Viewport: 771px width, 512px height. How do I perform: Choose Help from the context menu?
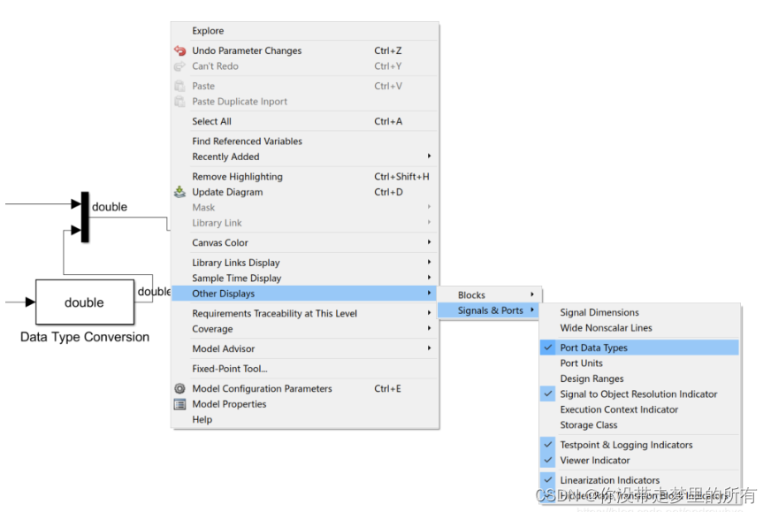click(305, 419)
